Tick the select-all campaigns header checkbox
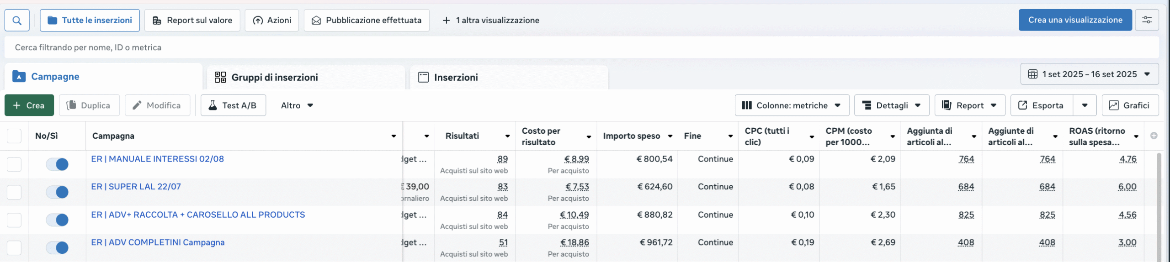 (x=14, y=136)
